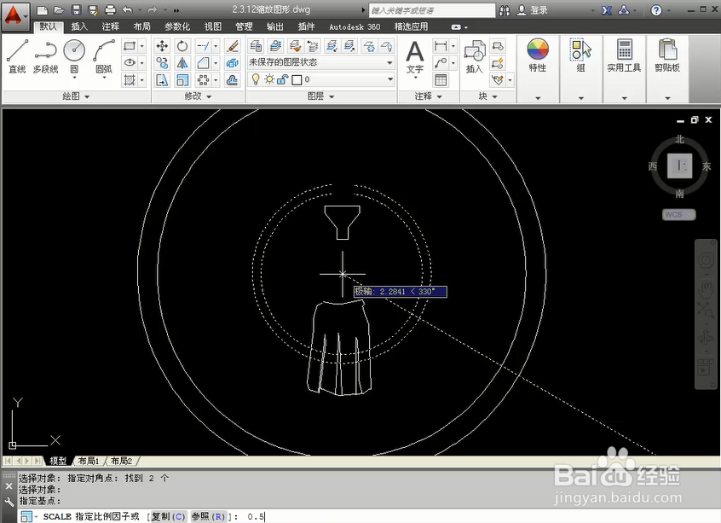Click the Match layer icon
This screenshot has height=523, width=721.
click(295, 46)
